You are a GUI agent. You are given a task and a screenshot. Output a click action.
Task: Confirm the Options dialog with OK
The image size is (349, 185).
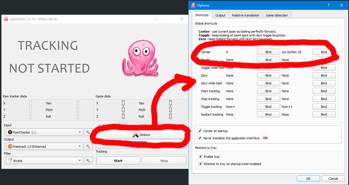click(308, 179)
